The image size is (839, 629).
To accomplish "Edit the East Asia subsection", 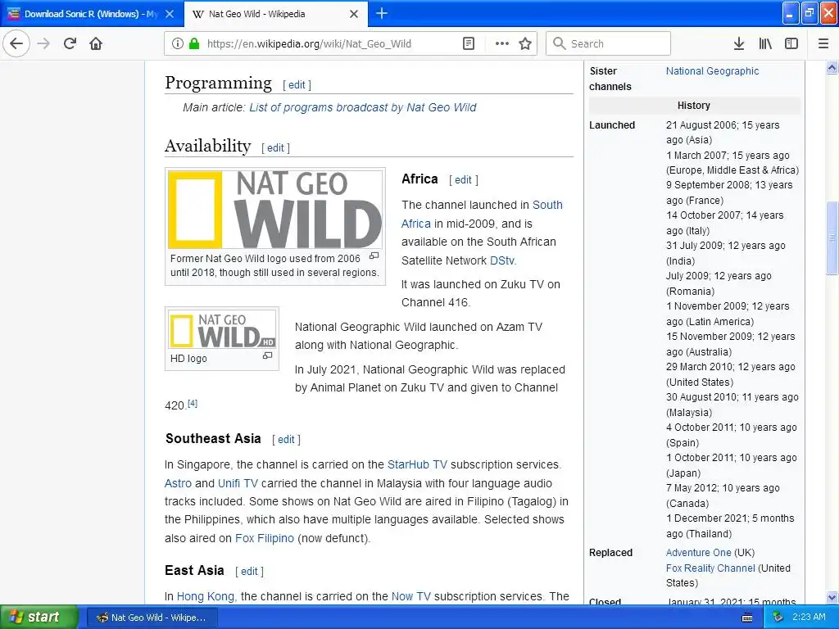I will [249, 571].
